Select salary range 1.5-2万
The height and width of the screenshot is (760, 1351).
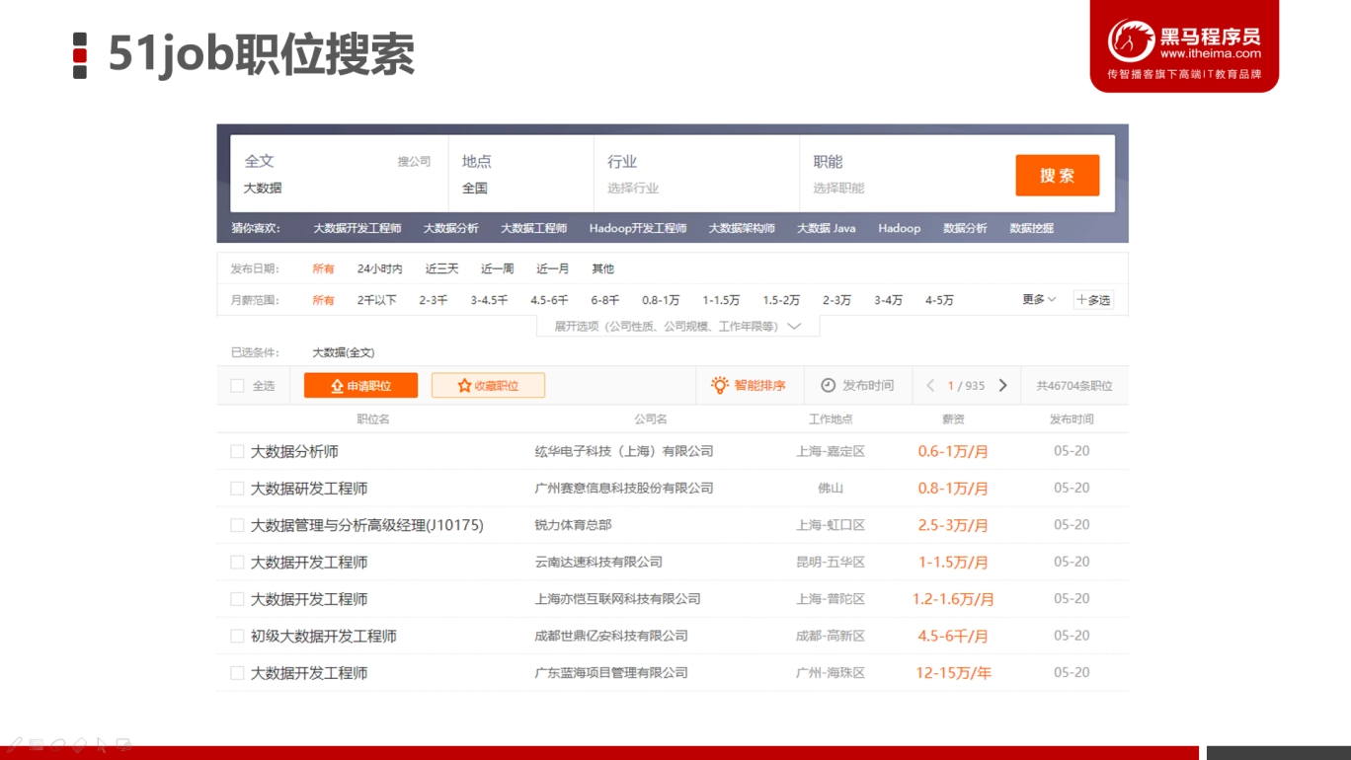pyautogui.click(x=781, y=300)
